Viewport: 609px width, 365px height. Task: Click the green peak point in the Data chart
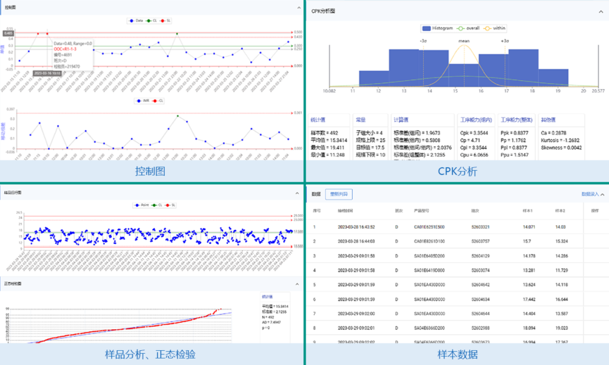[177, 34]
